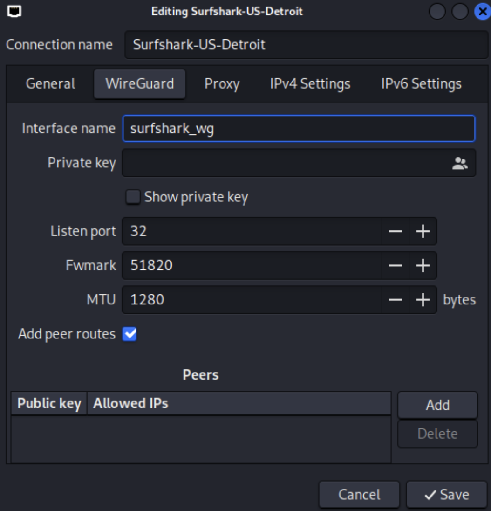Go to IPv4 Settings tab

click(x=310, y=84)
